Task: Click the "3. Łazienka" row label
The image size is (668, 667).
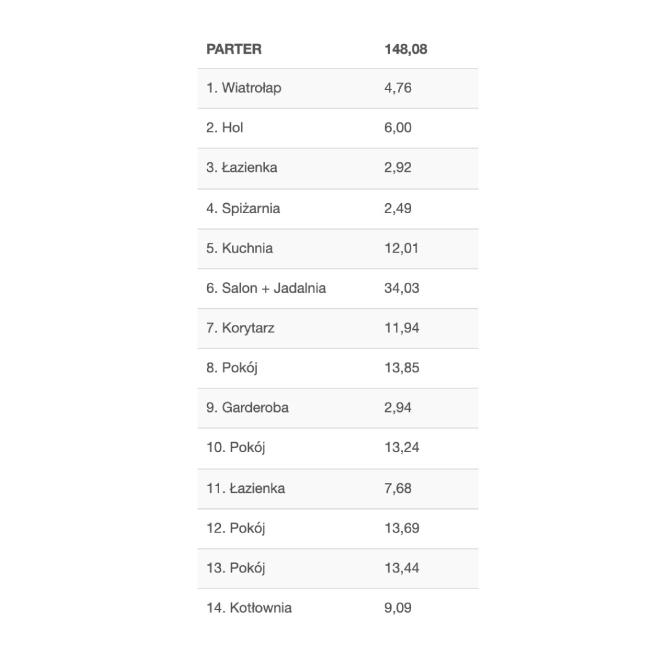Action: 241,167
